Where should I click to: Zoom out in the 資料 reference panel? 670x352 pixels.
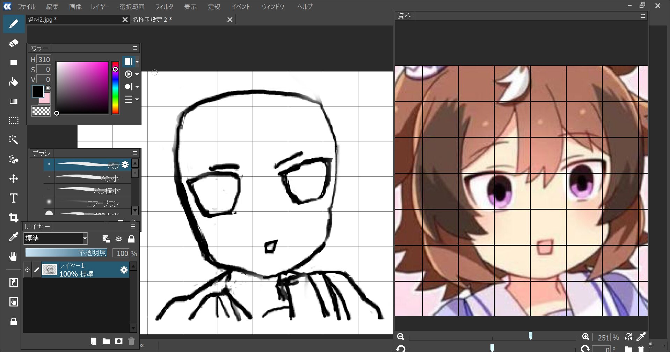coord(401,337)
